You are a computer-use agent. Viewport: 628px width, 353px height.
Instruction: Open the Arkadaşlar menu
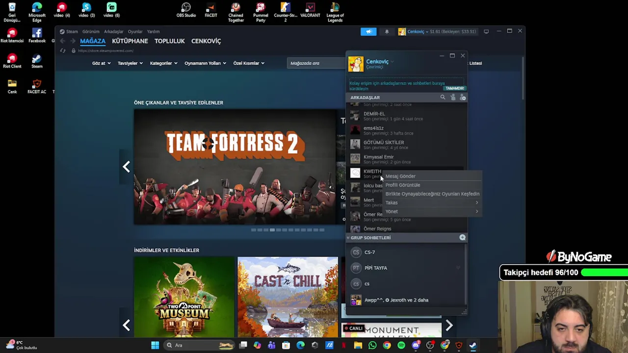pyautogui.click(x=113, y=31)
